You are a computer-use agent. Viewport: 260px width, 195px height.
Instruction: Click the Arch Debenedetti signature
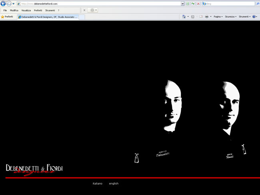coord(163,153)
